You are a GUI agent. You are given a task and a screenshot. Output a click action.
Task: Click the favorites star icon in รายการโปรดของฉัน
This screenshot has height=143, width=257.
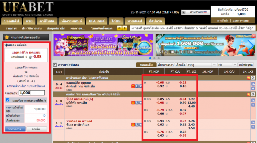(7, 38)
